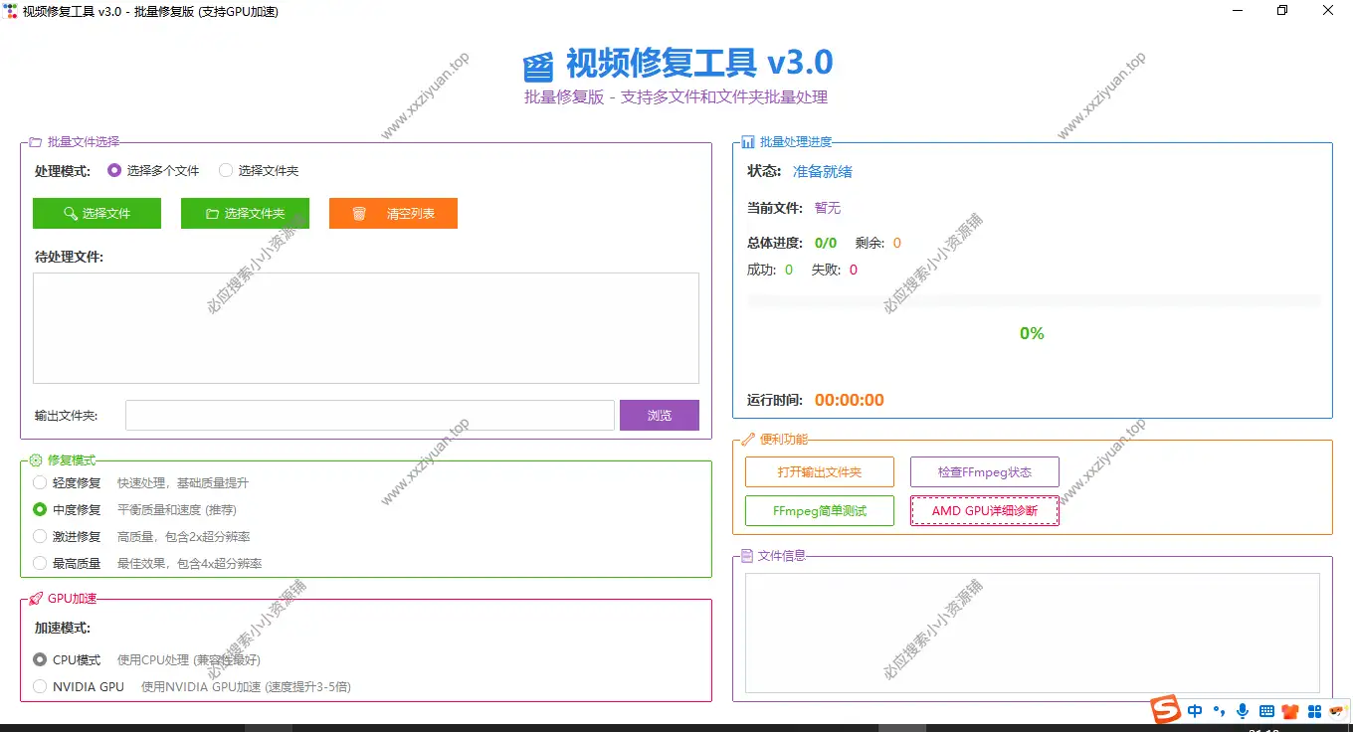This screenshot has height=732, width=1353.
Task: Click the orange shirt icon in tray
Action: [x=1289, y=711]
